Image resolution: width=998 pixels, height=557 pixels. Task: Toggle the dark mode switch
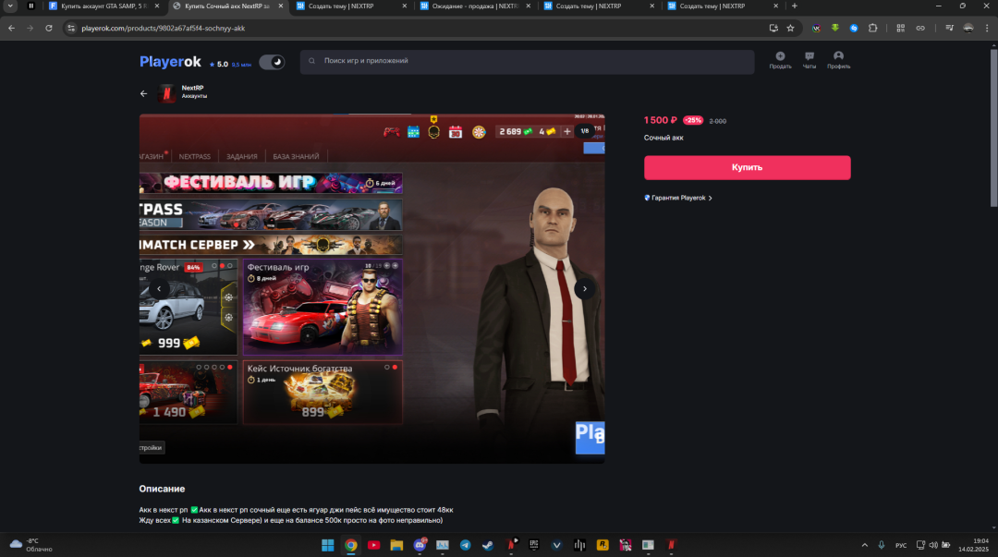click(x=272, y=62)
